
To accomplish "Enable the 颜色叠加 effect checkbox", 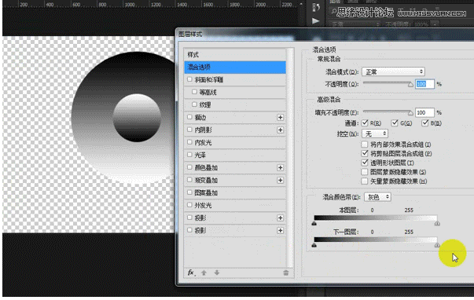I will coord(189,167).
